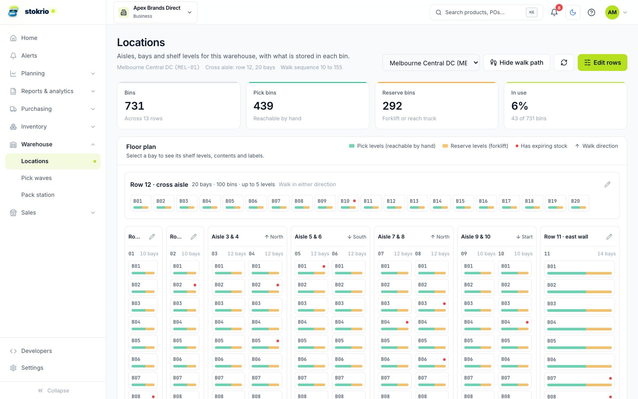
Task: Open Alerts in the sidebar
Action: [x=53, y=56]
